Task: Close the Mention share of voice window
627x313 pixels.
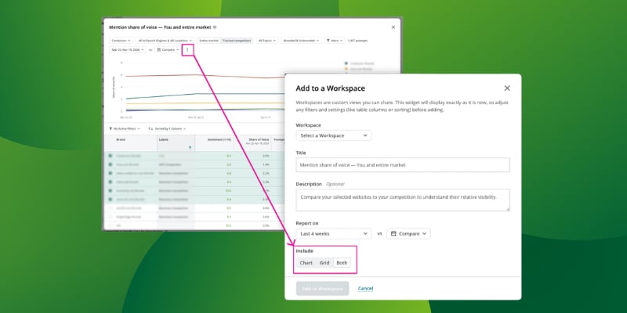Action: [x=393, y=27]
